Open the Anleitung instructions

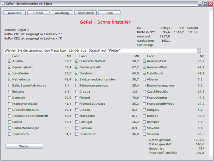click(x=62, y=13)
